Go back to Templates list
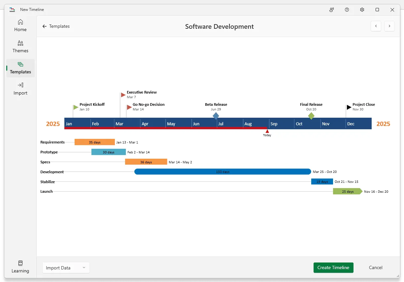404x282 pixels. (x=56, y=26)
